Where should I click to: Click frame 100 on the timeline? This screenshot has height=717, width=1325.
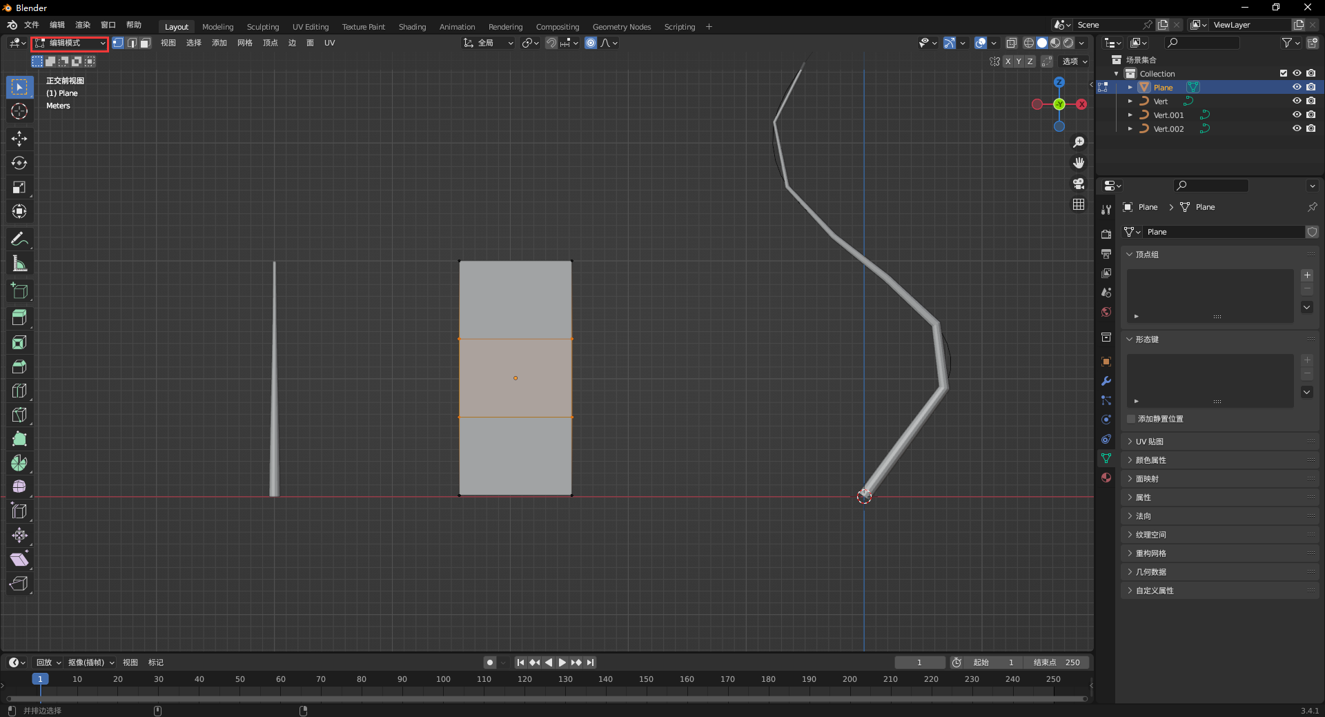pos(443,680)
